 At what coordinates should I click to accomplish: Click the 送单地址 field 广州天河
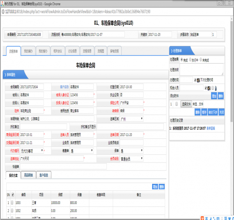52,159
